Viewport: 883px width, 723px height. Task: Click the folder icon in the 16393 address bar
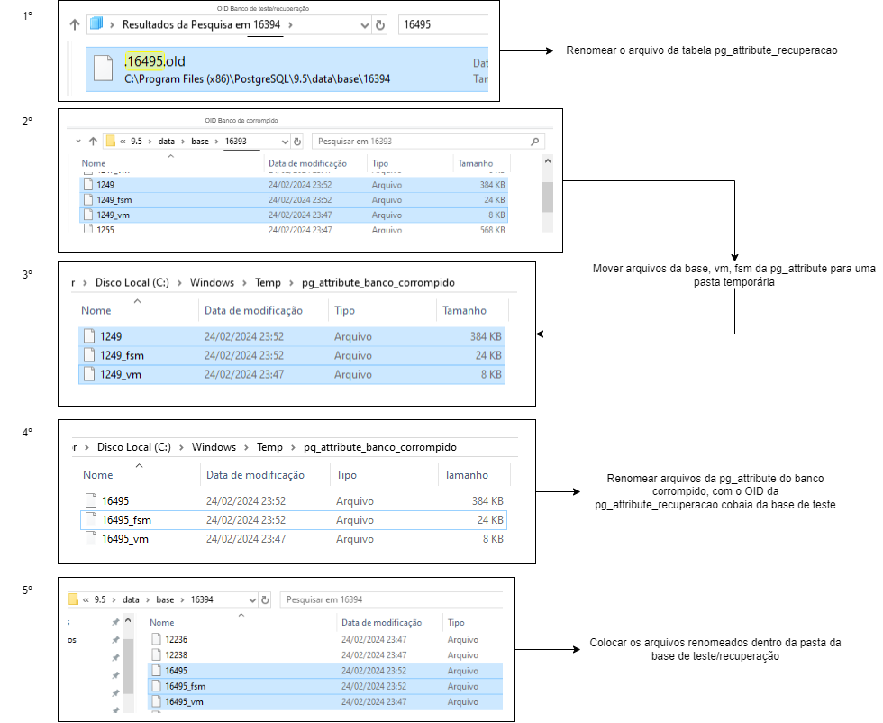point(111,141)
